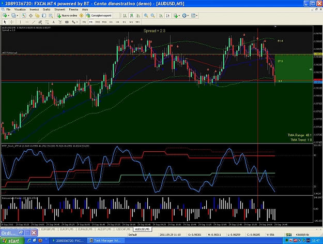Draw a horizontal line tool
The height and width of the screenshot is (244, 323).
[27, 22]
